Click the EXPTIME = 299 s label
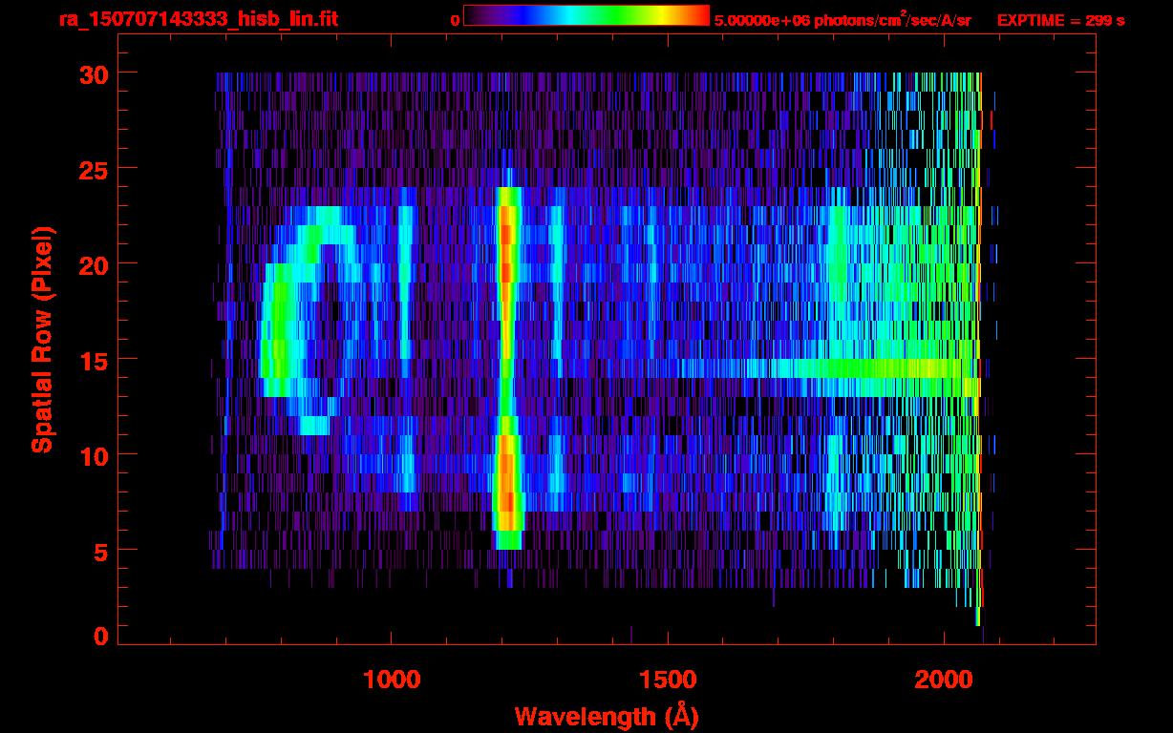 [x=1060, y=20]
